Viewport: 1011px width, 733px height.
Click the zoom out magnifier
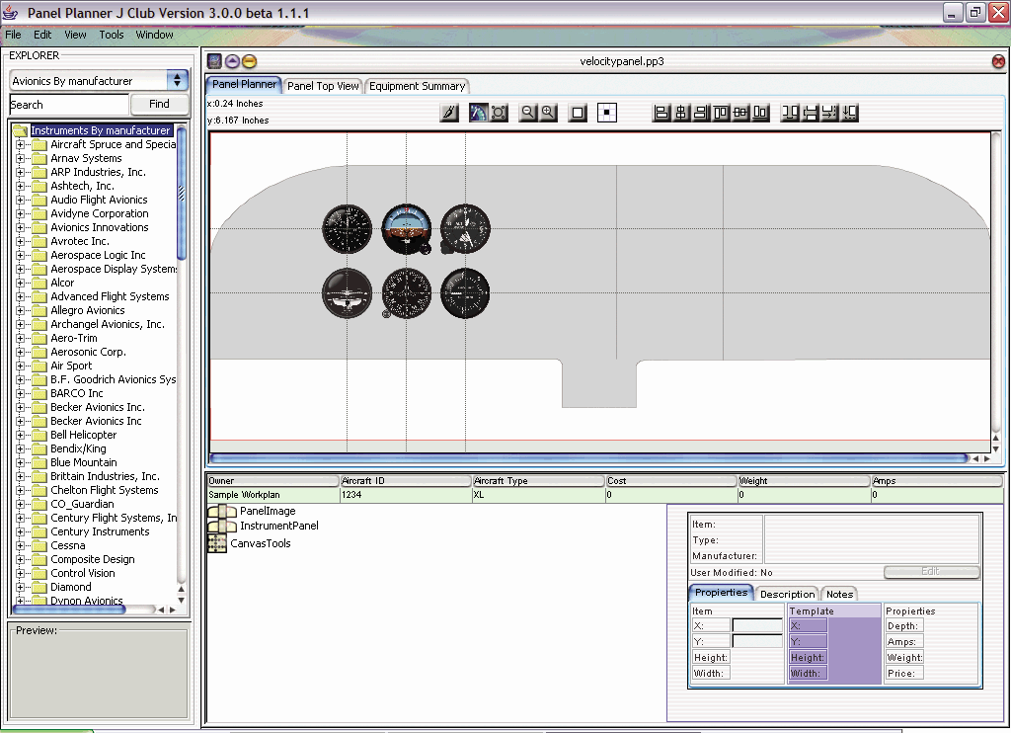[527, 113]
